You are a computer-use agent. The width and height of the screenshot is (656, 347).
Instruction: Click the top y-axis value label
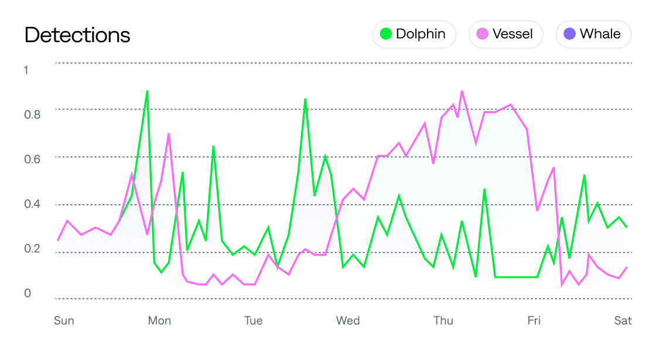tap(26, 70)
